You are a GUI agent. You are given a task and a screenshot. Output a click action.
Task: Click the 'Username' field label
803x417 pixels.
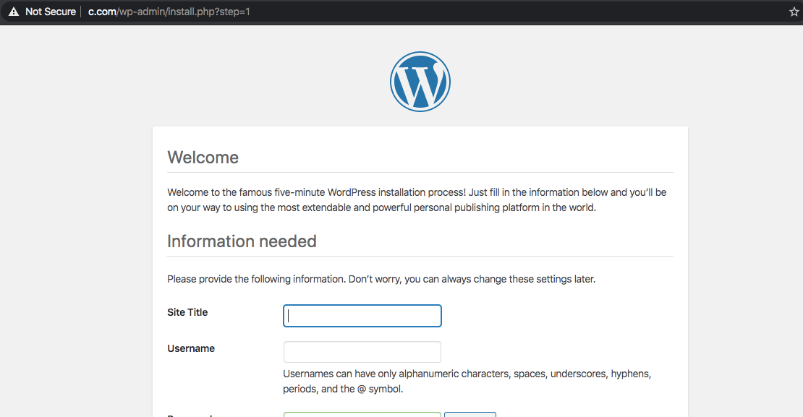point(191,348)
